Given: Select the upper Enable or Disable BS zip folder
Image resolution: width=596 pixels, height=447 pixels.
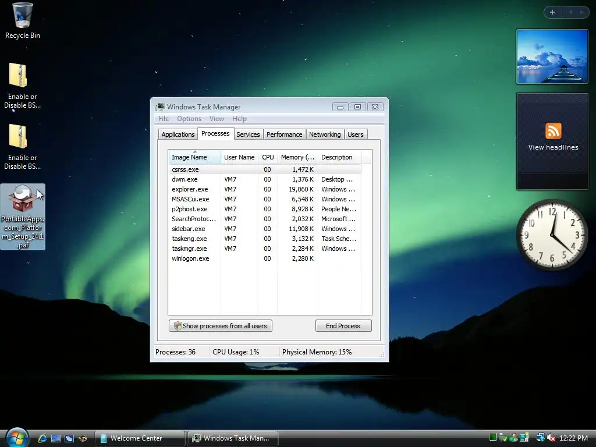Looking at the screenshot, I should (x=22, y=86).
